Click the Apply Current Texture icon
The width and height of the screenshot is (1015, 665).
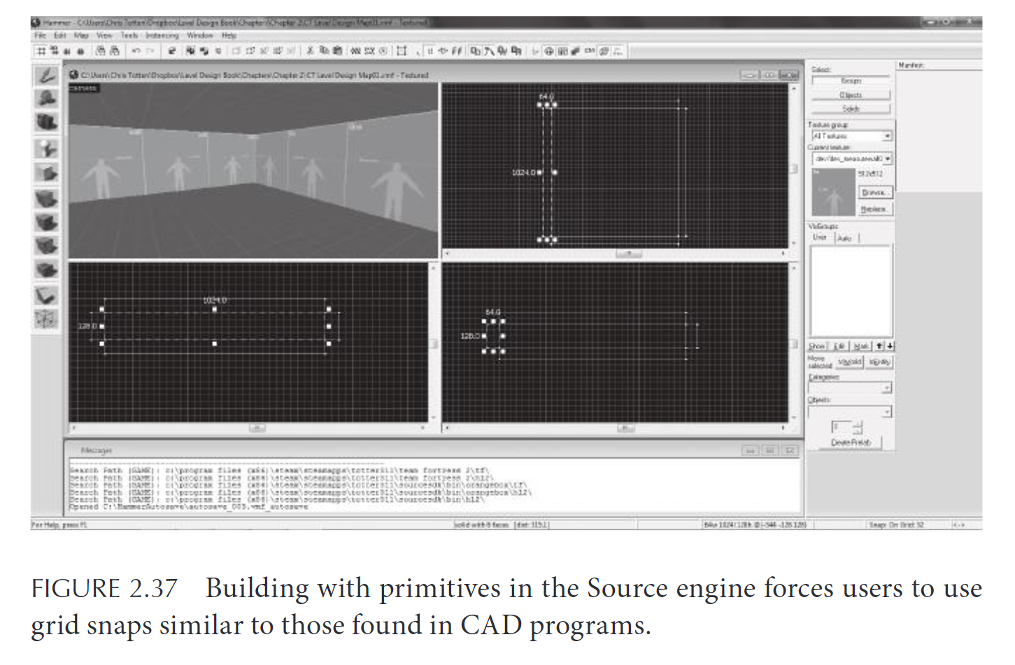pyautogui.click(x=46, y=222)
